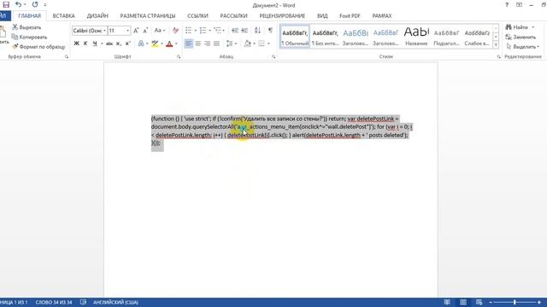Open font dialog launcher in Шрифт group

(179, 57)
